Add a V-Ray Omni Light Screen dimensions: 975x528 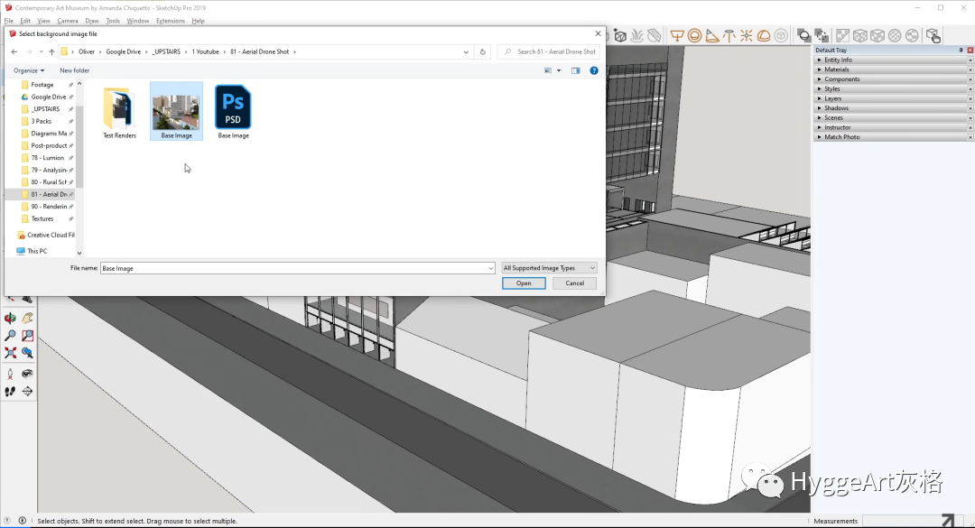tap(747, 36)
